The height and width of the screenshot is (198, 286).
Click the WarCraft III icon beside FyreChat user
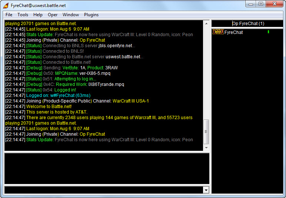218,32
